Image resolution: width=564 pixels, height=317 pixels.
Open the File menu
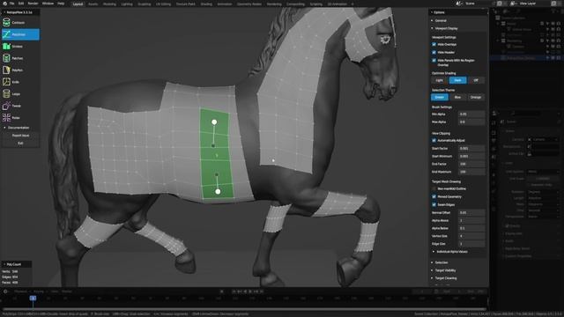[11, 4]
